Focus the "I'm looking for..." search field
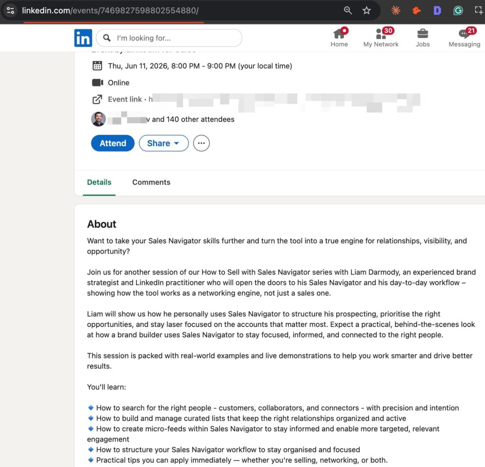 coord(169,38)
